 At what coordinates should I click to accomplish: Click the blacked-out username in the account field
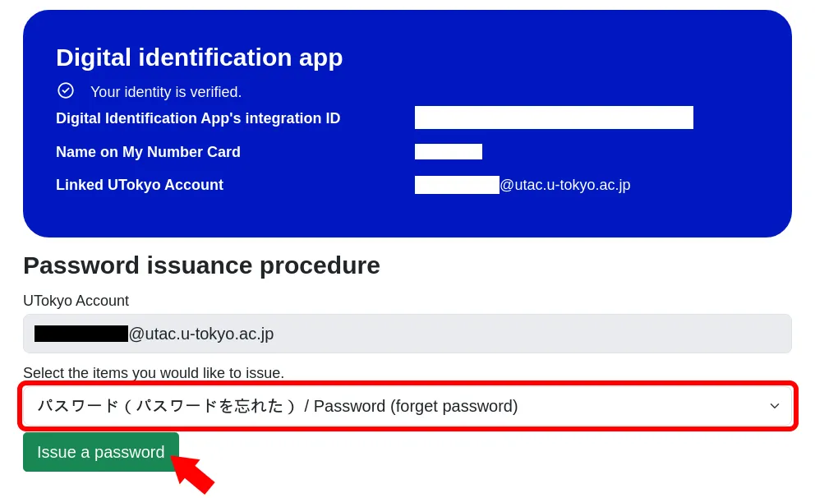click(81, 334)
